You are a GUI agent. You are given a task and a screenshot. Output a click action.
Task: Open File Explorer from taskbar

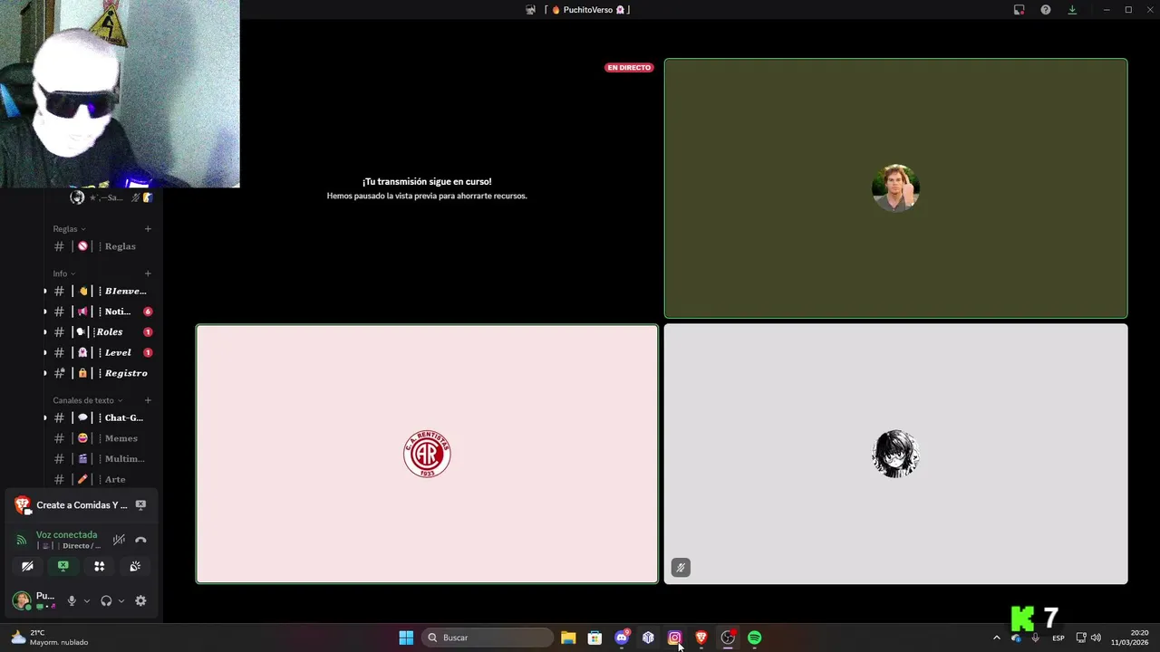(568, 638)
